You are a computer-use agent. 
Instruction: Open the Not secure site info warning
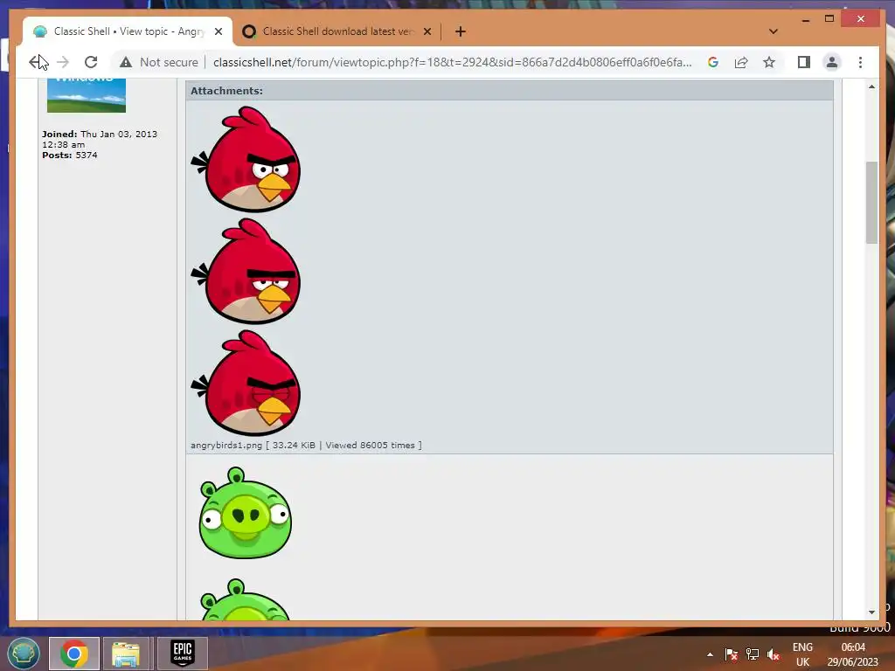coord(159,62)
